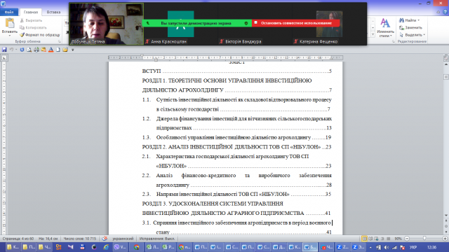This screenshot has width=449, height=252.
Task: Click the Вставить paste icon
Action: [x=10, y=23]
